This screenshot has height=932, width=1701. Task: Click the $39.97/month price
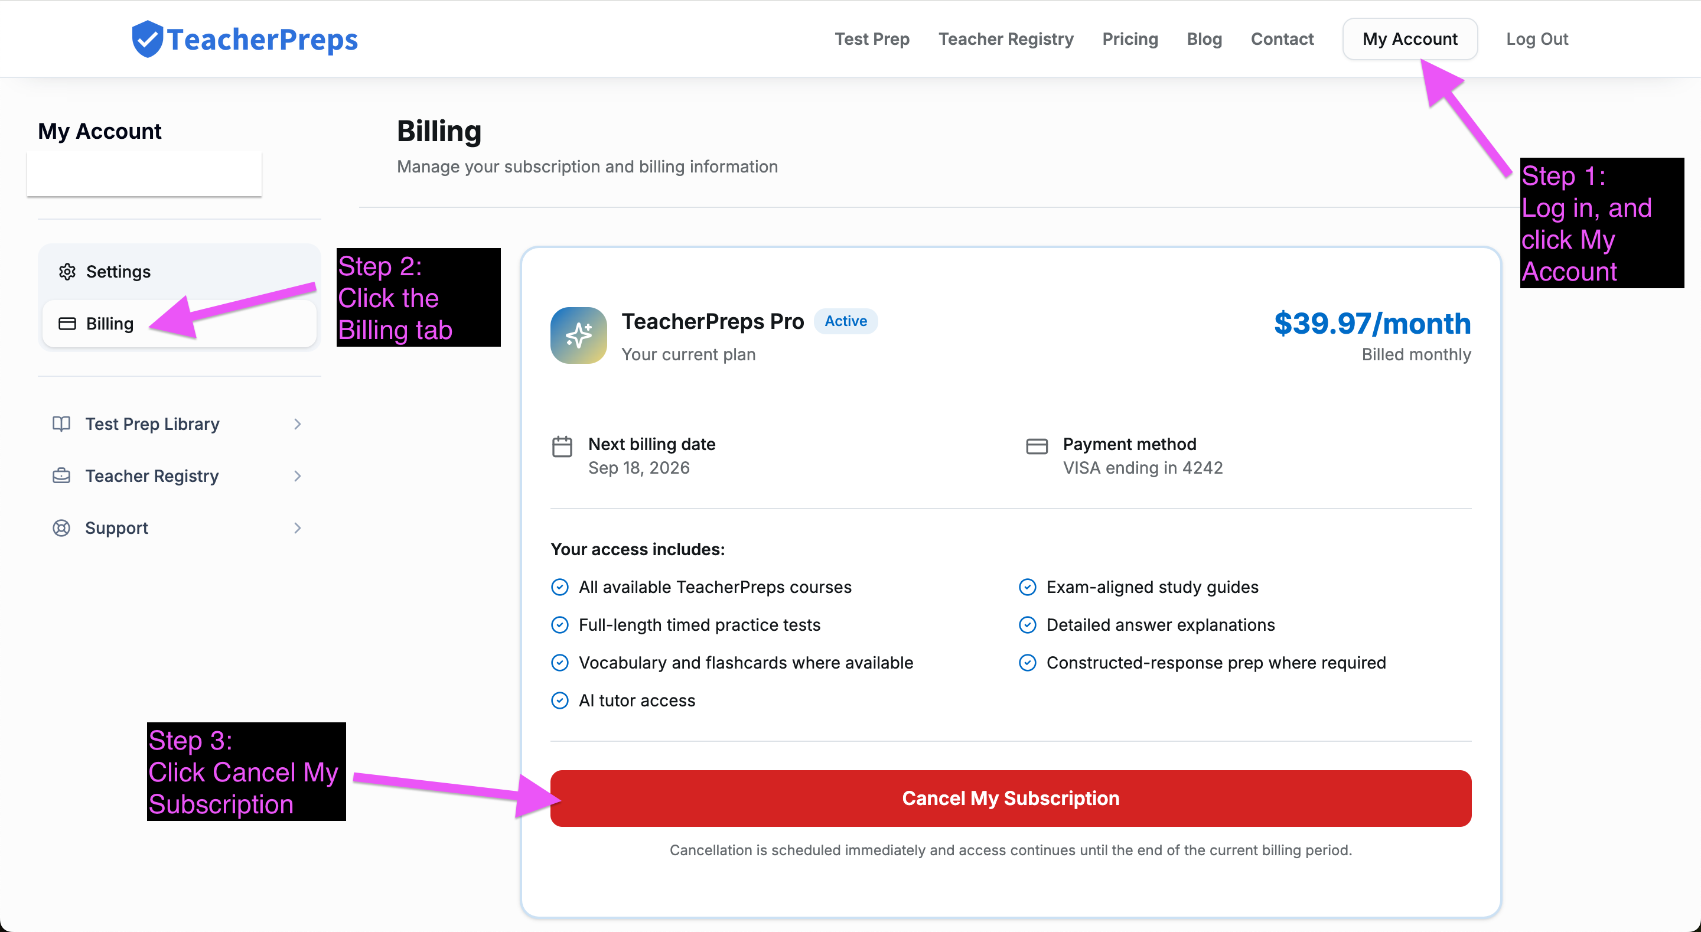click(x=1372, y=324)
